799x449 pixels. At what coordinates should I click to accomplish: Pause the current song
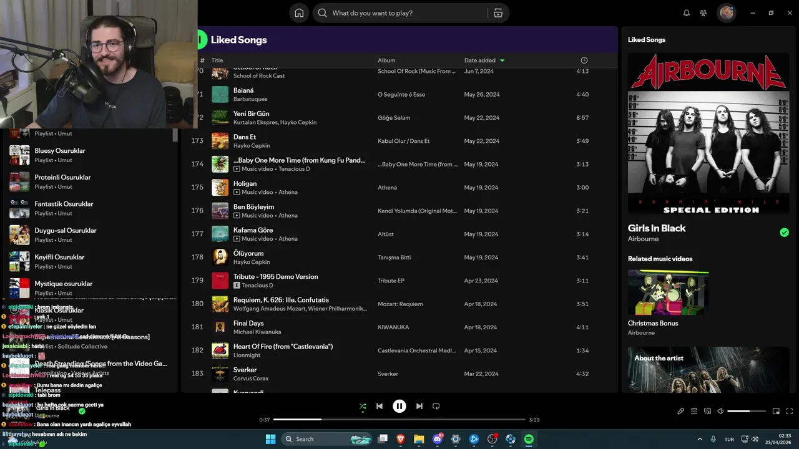point(399,406)
